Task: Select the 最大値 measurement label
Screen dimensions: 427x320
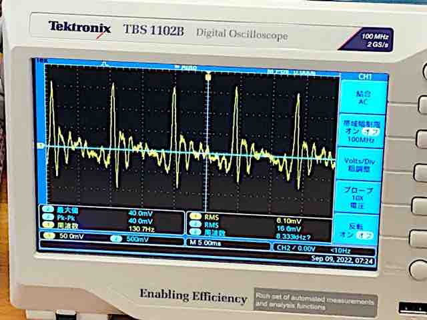Action: pos(67,210)
